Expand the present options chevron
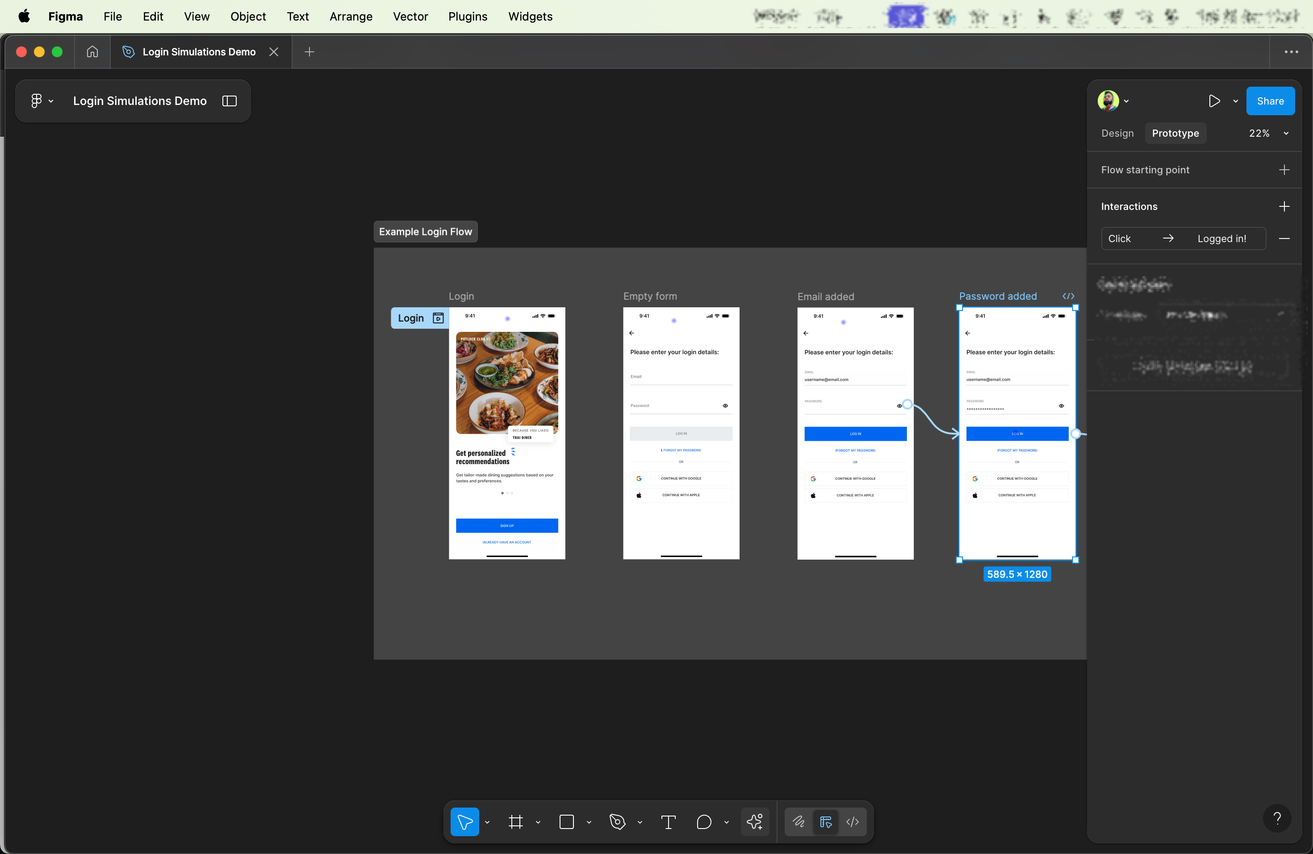The image size is (1313, 854). [1236, 101]
